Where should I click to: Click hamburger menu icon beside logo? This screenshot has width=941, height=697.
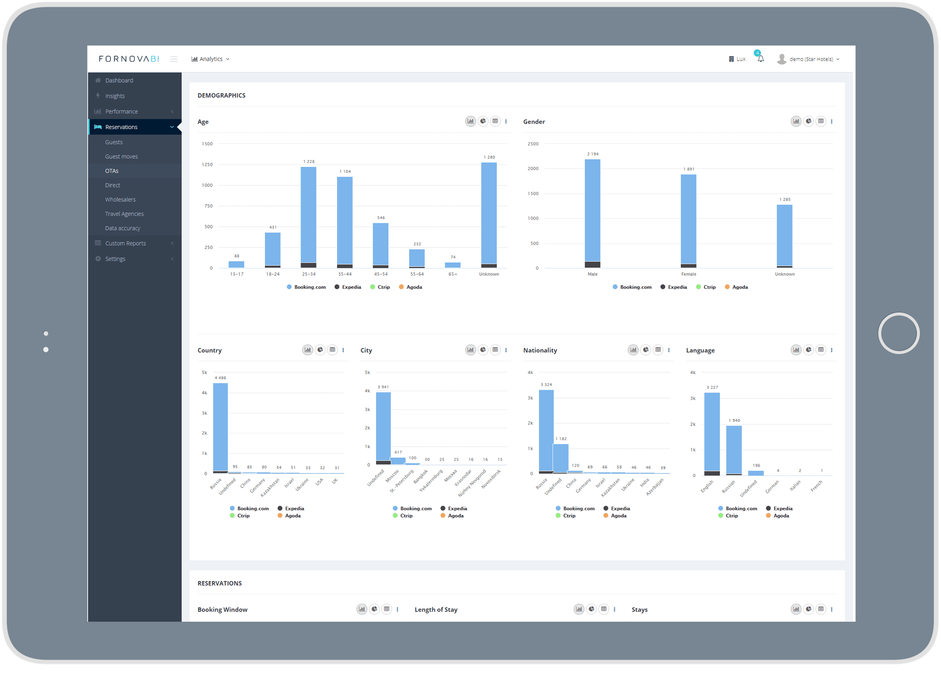(x=174, y=59)
